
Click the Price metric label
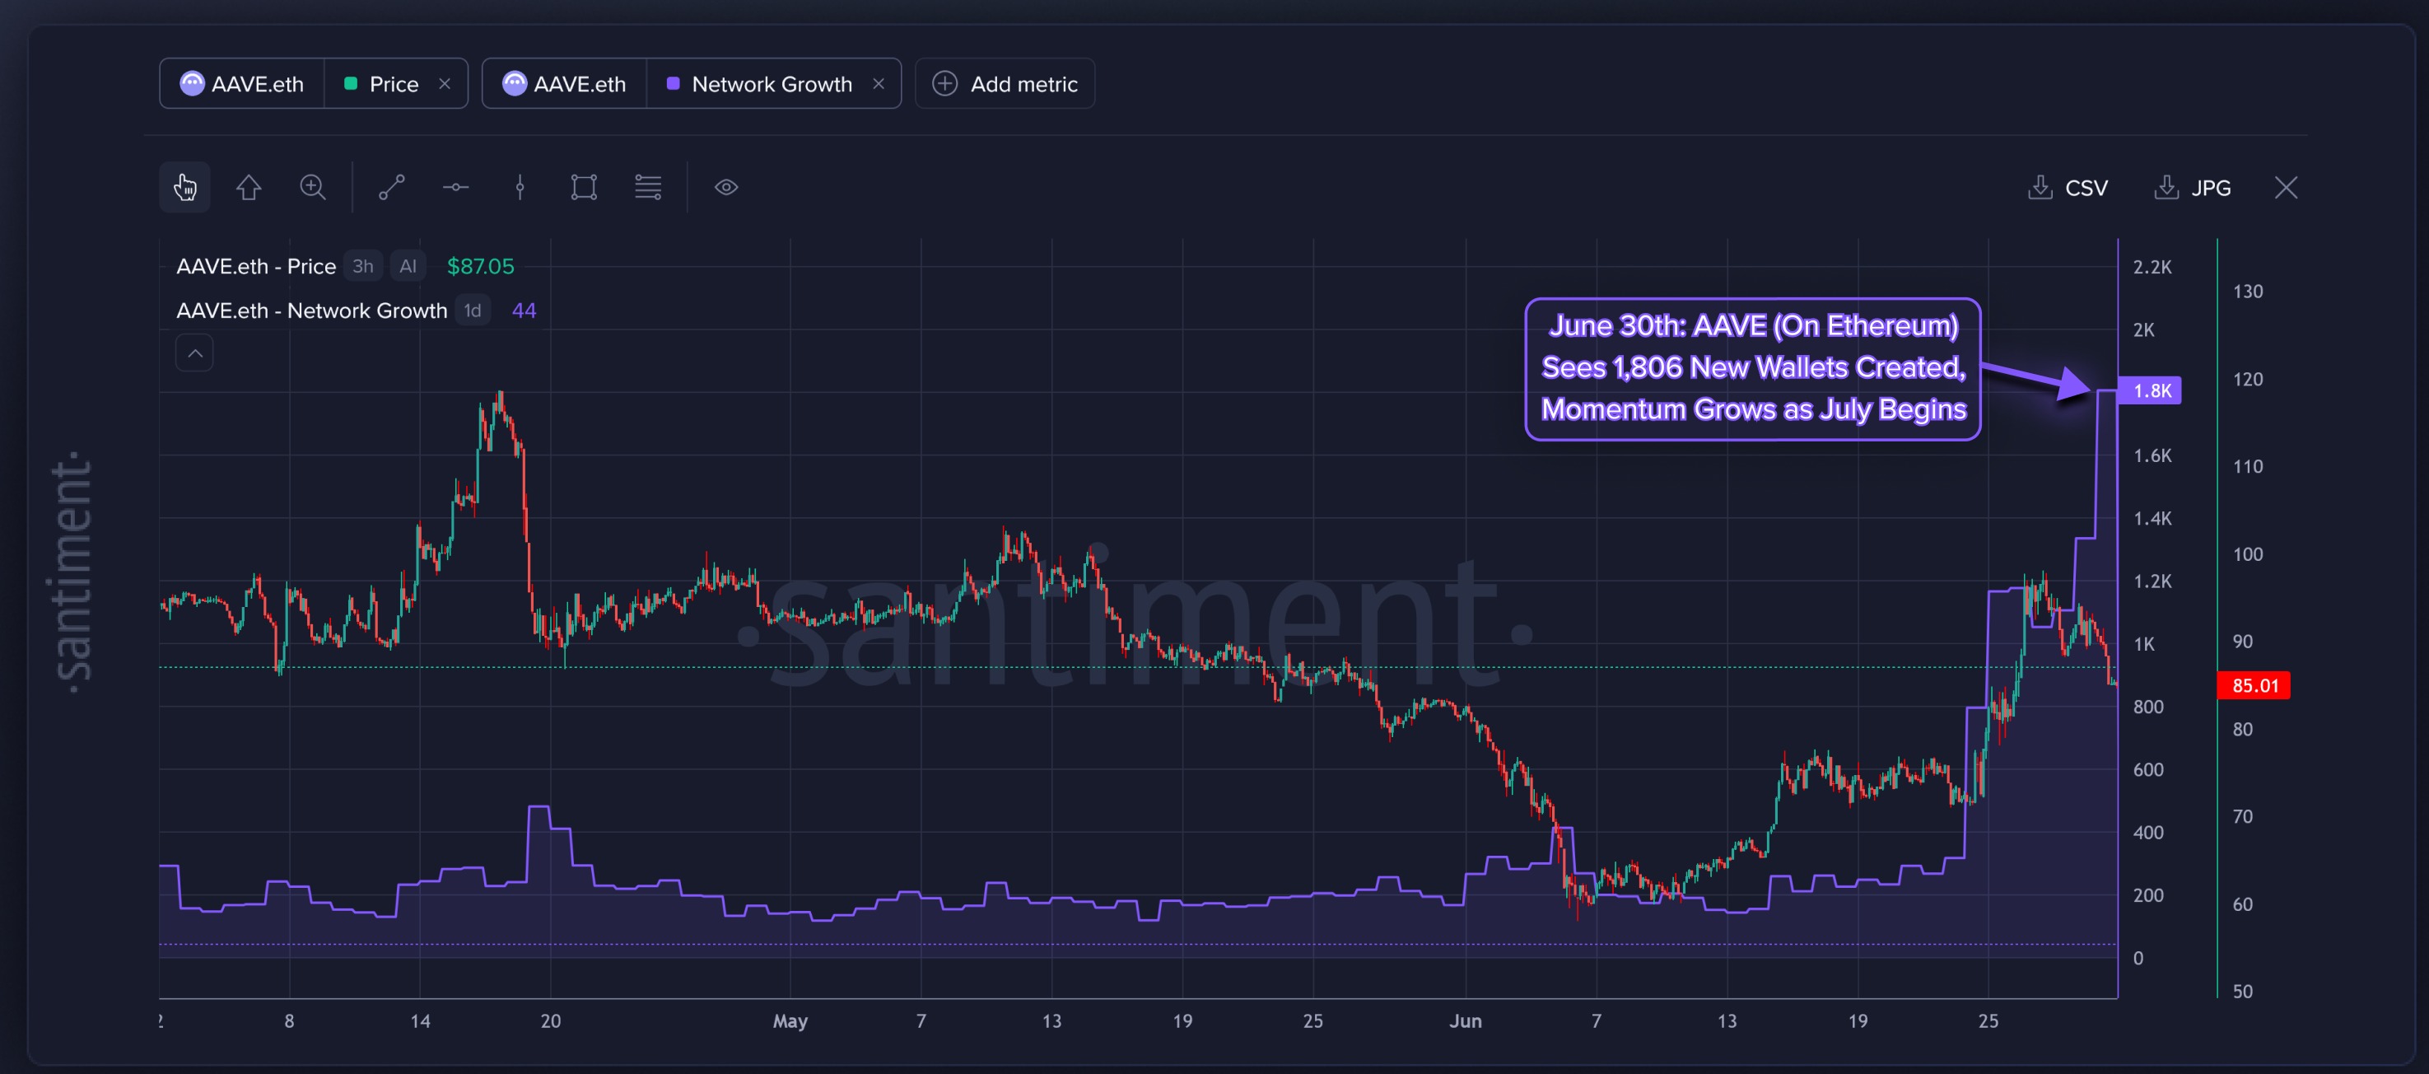(394, 84)
